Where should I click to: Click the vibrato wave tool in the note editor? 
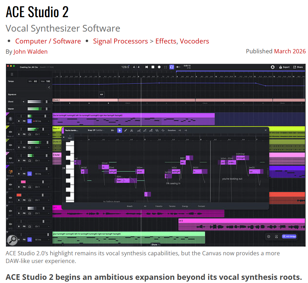coord(157,130)
